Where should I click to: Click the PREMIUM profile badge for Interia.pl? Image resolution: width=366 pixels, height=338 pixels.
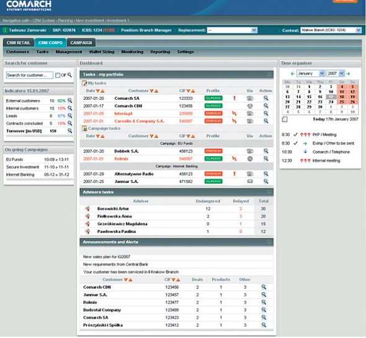(213, 113)
